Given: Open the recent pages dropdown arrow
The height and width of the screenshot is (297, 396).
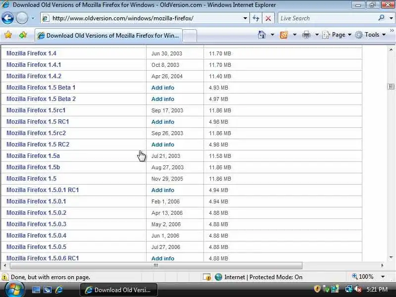Looking at the screenshot, I should point(33,18).
